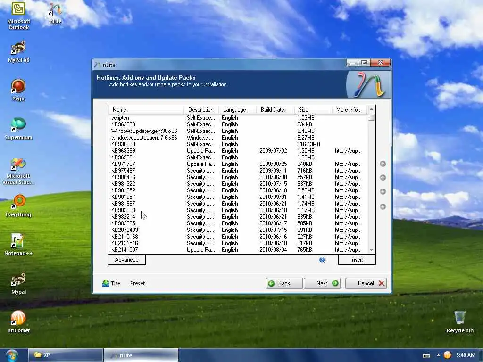483x362 pixels.
Task: Select the Pego desktop icon
Action: [18, 90]
